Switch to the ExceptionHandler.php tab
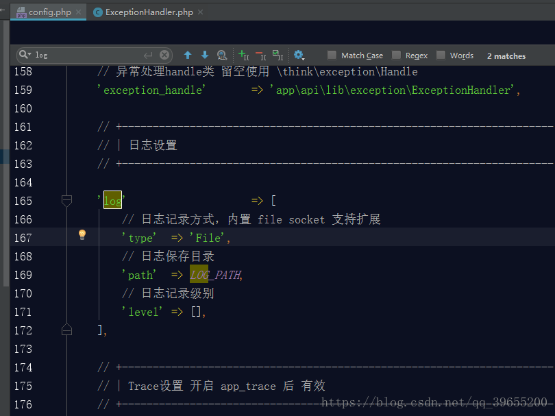 149,12
